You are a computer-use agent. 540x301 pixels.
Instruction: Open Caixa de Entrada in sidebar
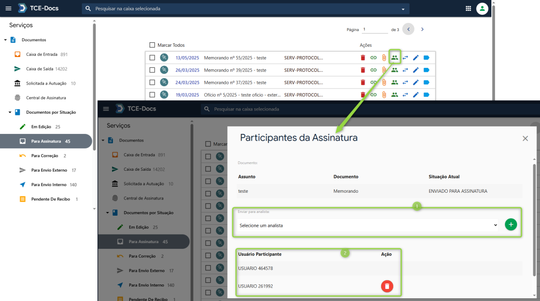(x=41, y=54)
